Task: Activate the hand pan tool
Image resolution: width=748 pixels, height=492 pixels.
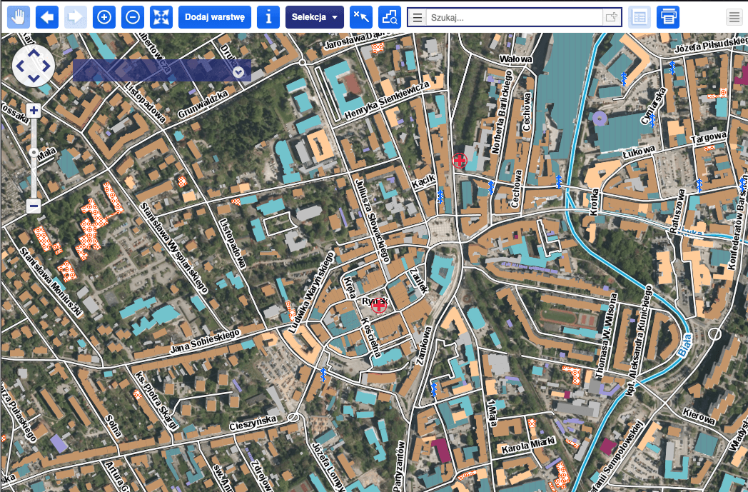Action: tap(19, 17)
